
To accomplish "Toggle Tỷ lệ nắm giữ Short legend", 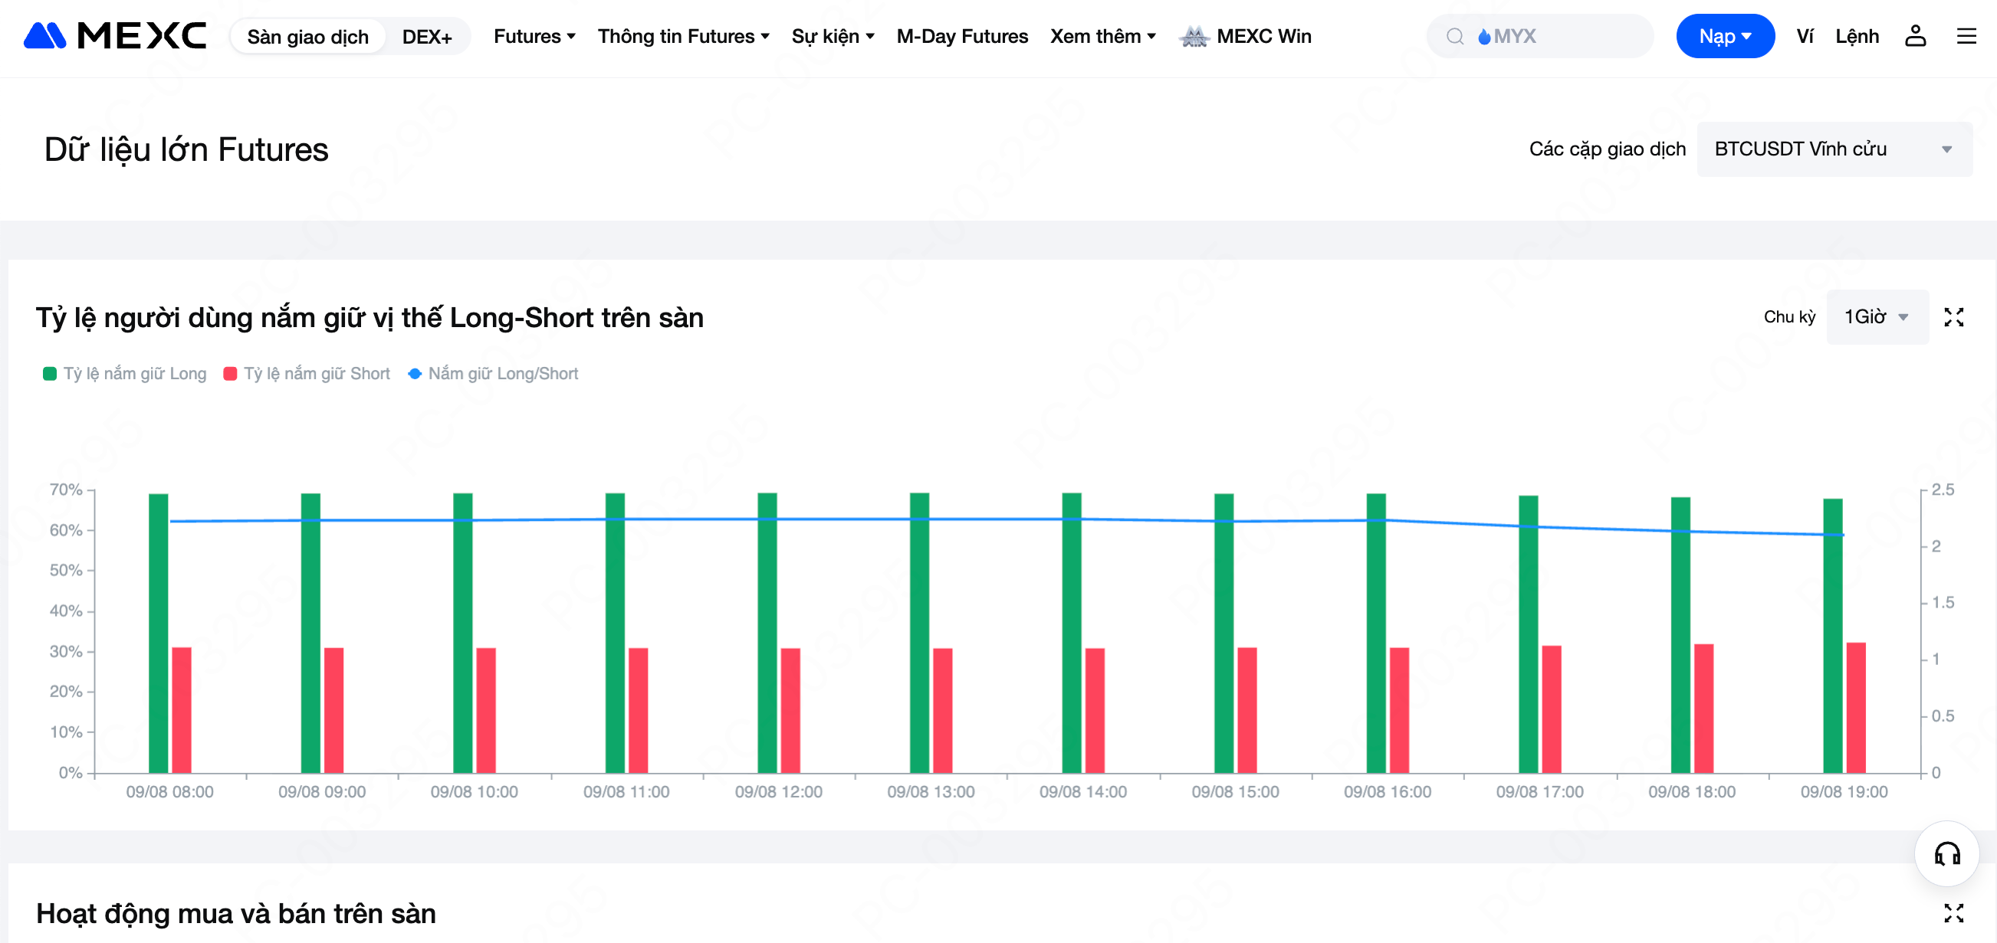I will (306, 374).
